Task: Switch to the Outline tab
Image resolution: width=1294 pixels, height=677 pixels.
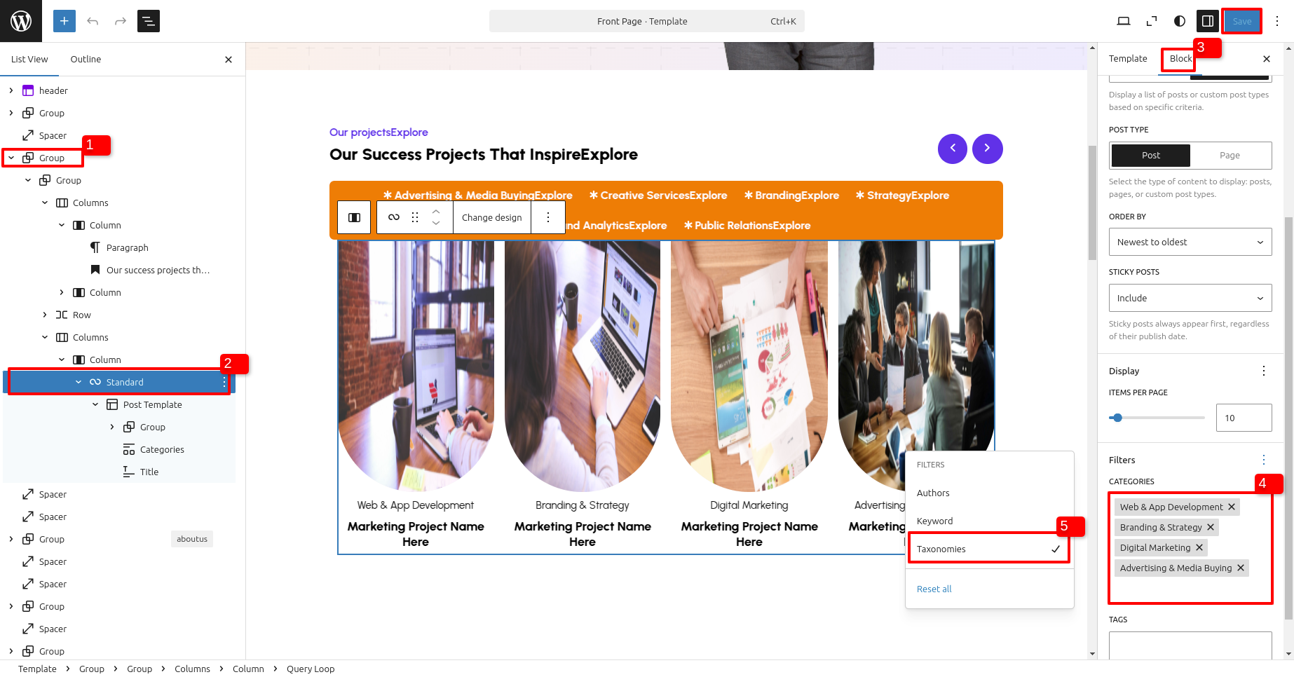Action: tap(86, 60)
